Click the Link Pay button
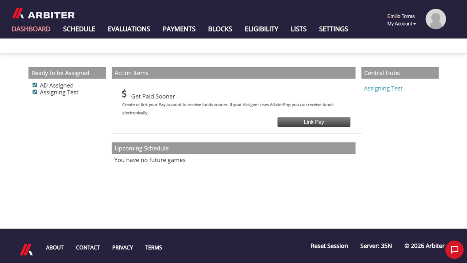 click(x=314, y=122)
